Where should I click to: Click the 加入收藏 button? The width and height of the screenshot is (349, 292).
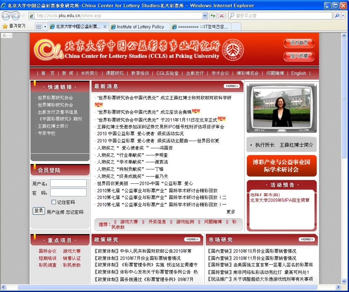pos(299,56)
